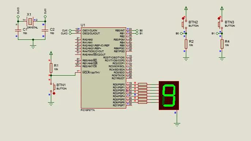The height and width of the screenshot is (141, 251).
Task: Click the CLKO terminal at pin 14
Action: [70, 33]
